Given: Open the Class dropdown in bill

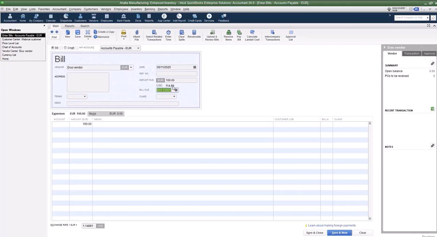Looking at the screenshot, I should (x=174, y=97).
